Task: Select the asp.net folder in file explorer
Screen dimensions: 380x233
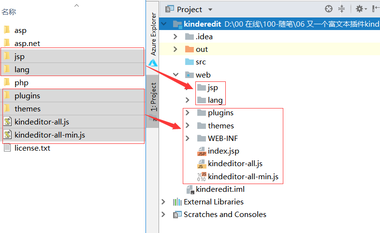Action: click(27, 44)
